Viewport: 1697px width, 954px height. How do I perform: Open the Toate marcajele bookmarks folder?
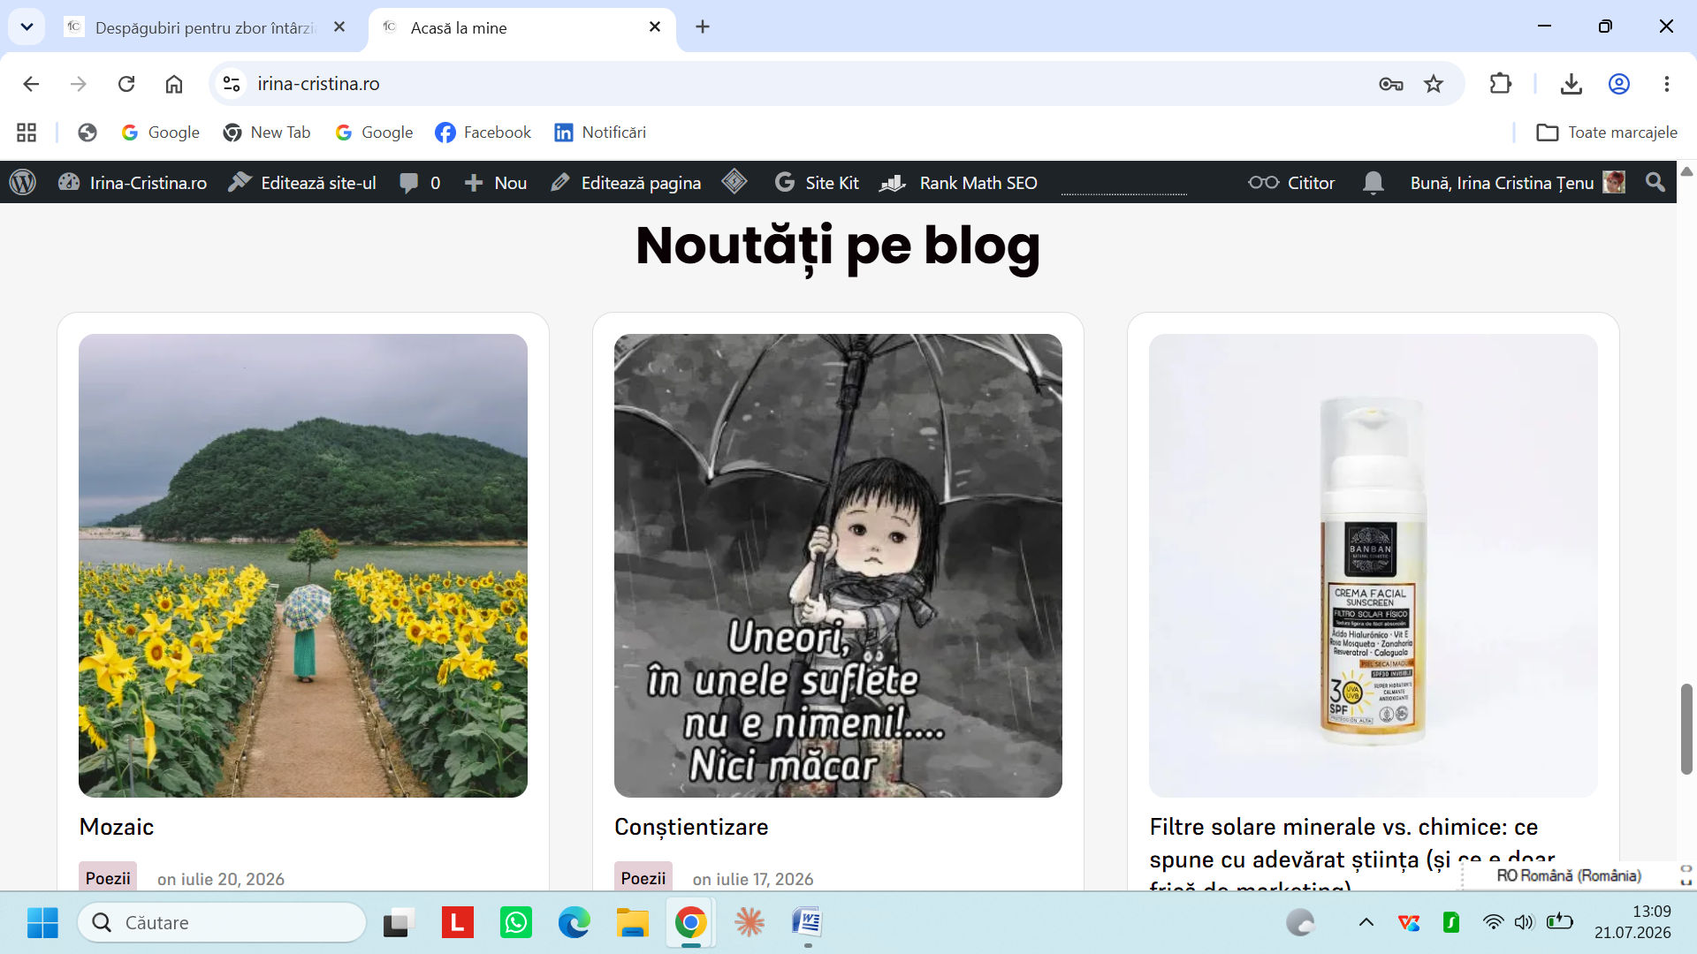1607,132
